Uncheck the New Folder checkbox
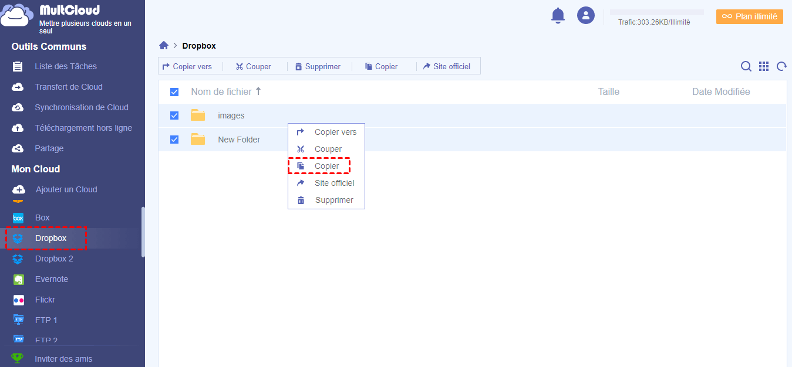The width and height of the screenshot is (792, 367). 174,140
